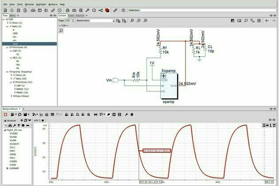
Task: Click the plus expand icon in browser toolbar
Action: click(x=23, y=125)
